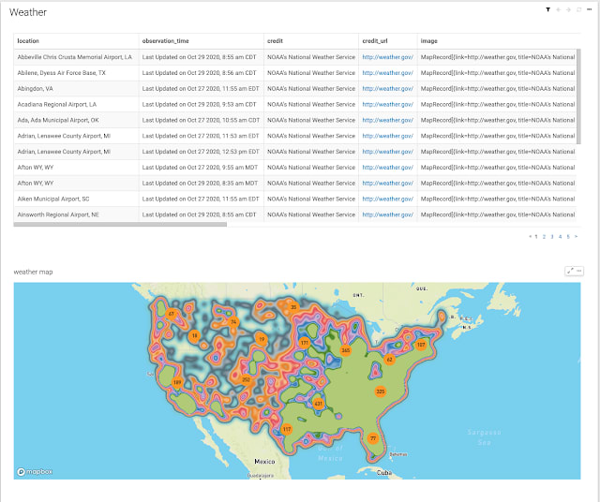Open the dashboard ellipsis menu at top right
Viewport: 600px width, 502px height.
click(590, 9)
